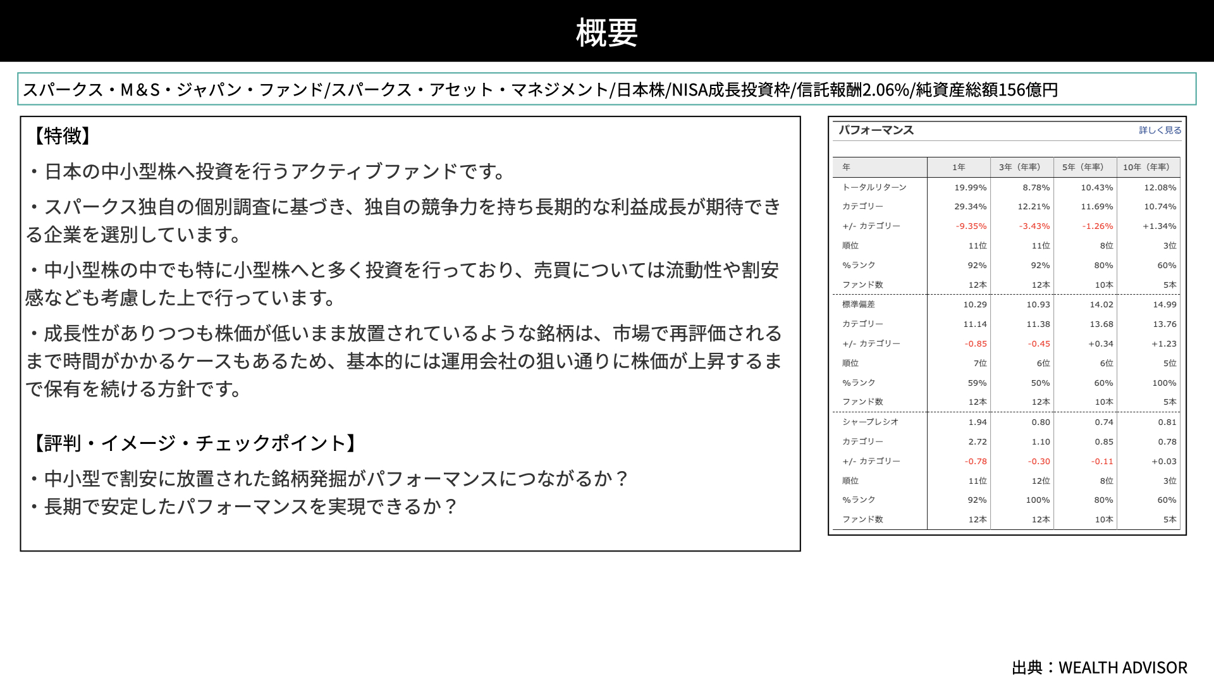This screenshot has width=1214, height=683.
Task: Select the 概要 slide title
Action: [x=606, y=32]
